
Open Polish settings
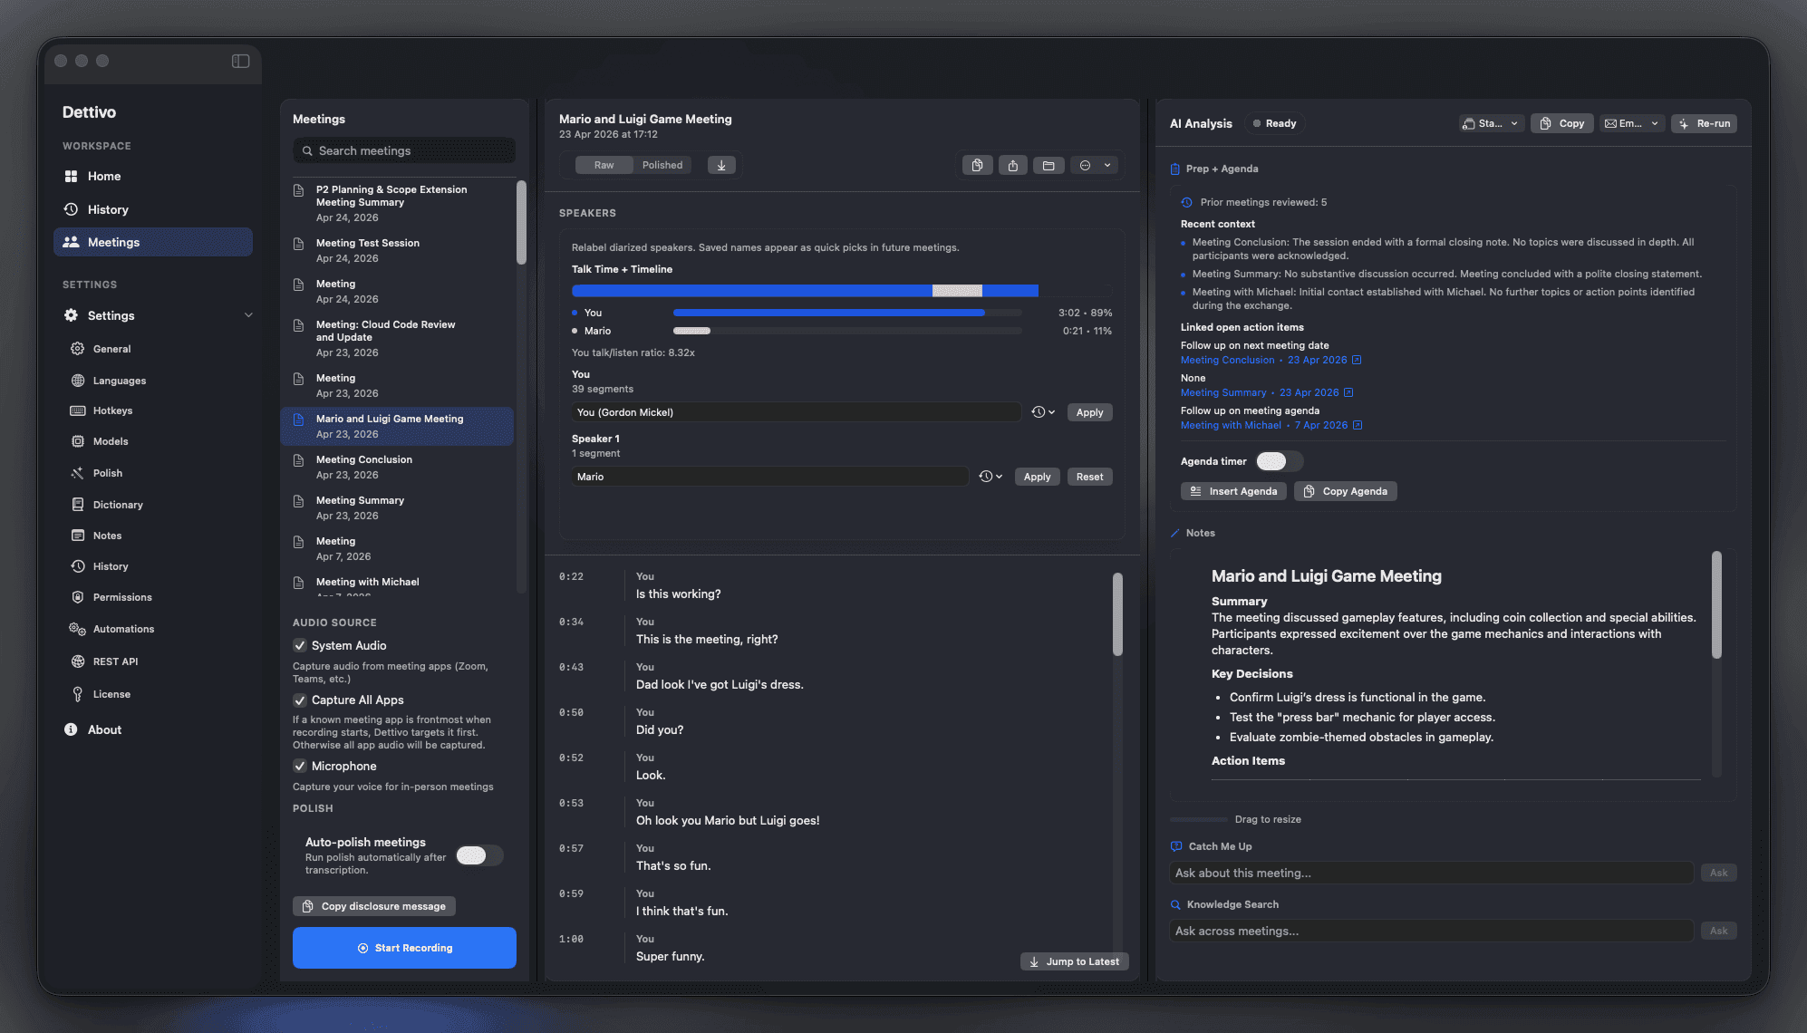click(107, 473)
